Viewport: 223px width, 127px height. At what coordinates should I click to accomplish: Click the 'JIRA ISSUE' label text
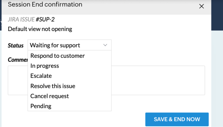(21, 20)
